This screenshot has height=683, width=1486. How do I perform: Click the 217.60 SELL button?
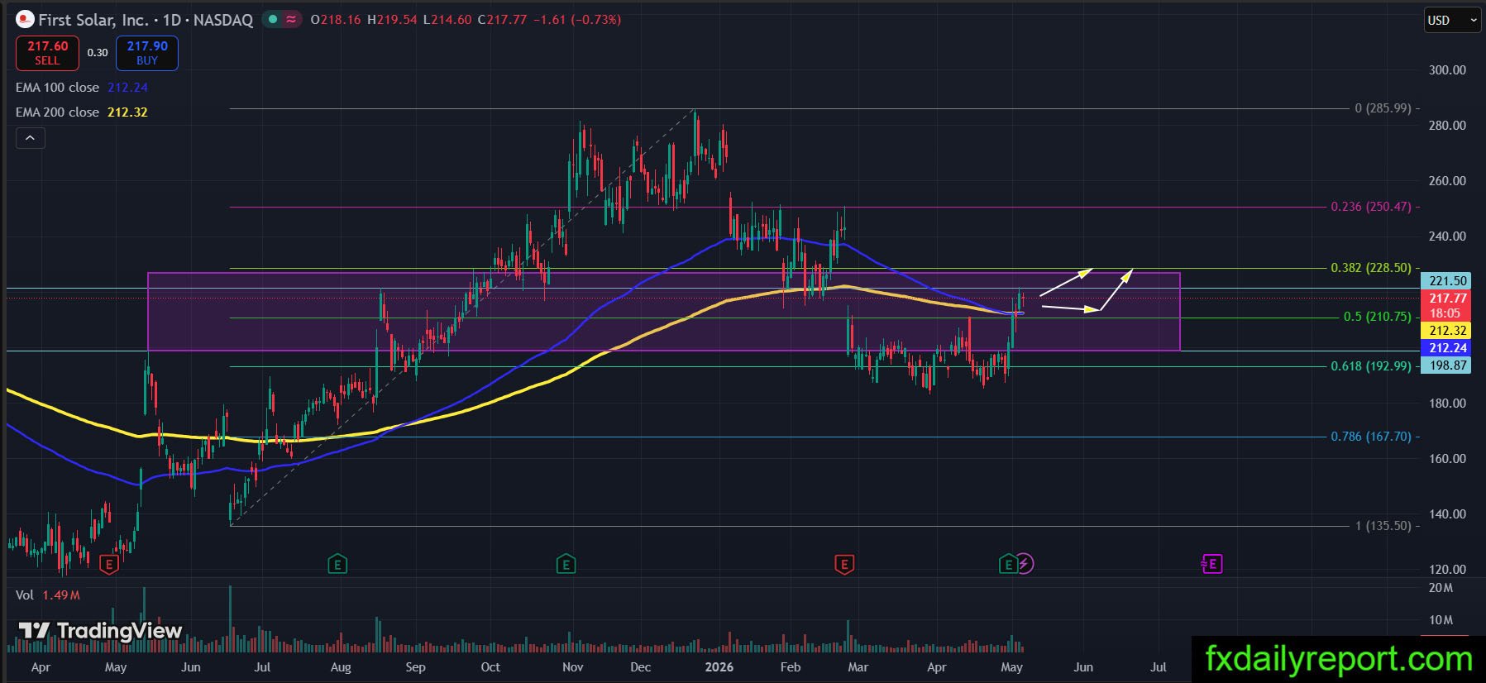[47, 53]
